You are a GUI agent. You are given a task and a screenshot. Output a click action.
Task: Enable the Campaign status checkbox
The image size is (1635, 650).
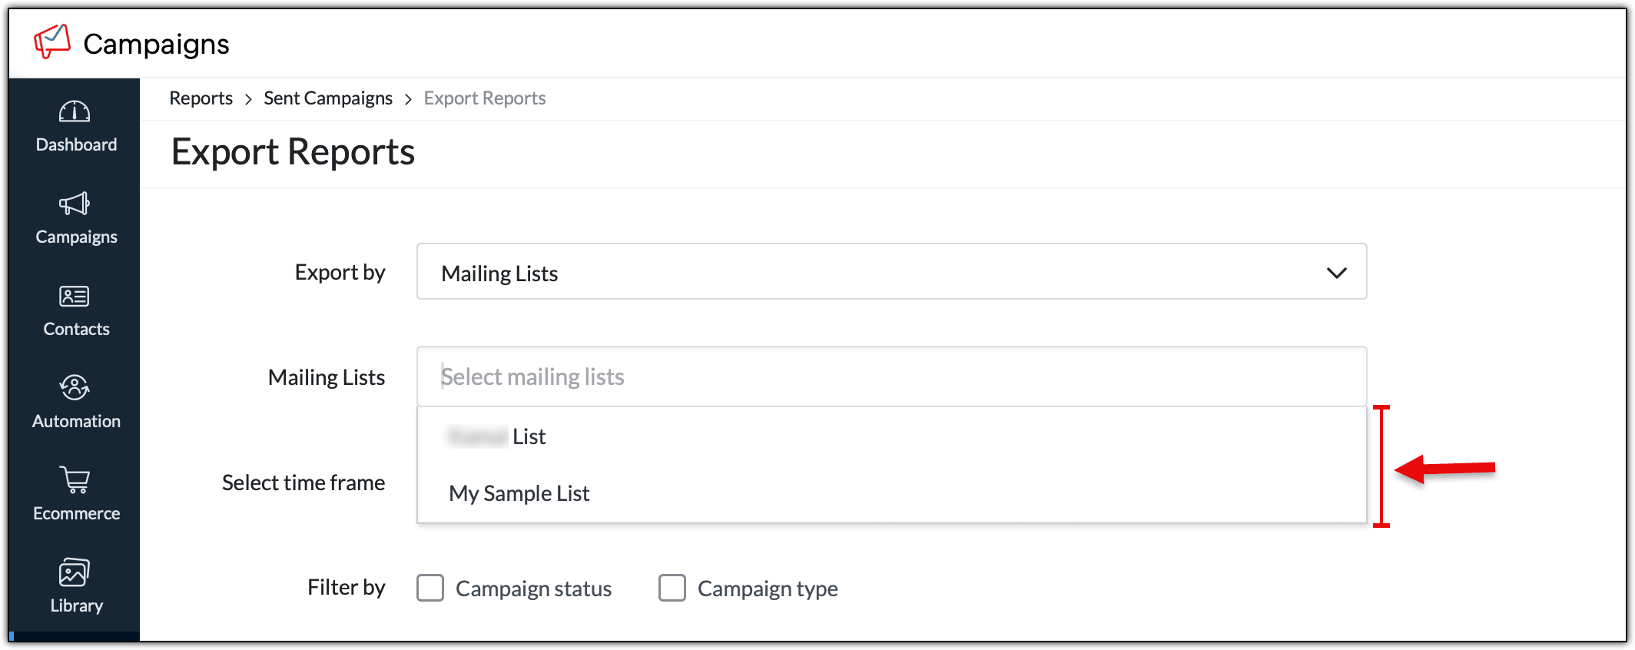(430, 588)
